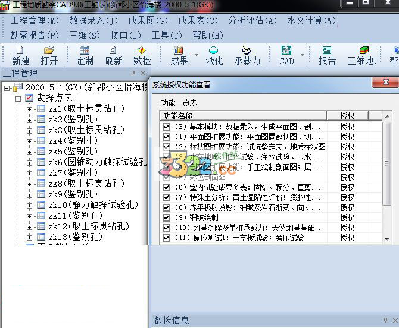Toggle checkbox for (7) 特殊土分析
The width and height of the screenshot is (399, 328).
point(166,197)
